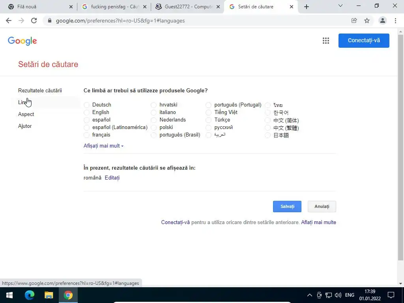The image size is (404, 303).
Task: Open the Google apps grid
Action: click(x=326, y=41)
